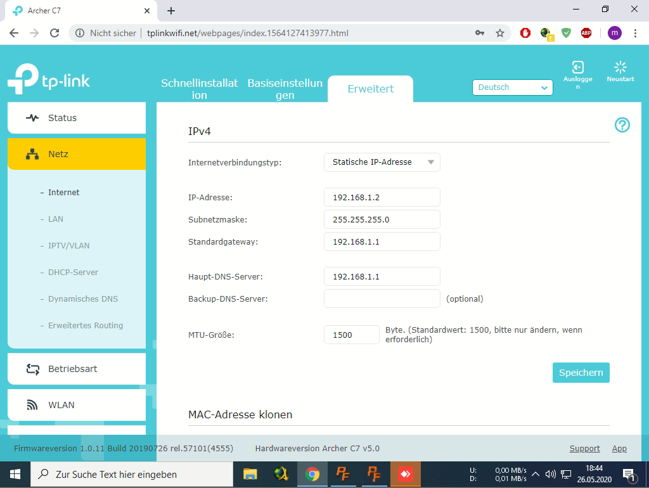Select the LAN submenu entry
649x488 pixels.
tap(56, 219)
